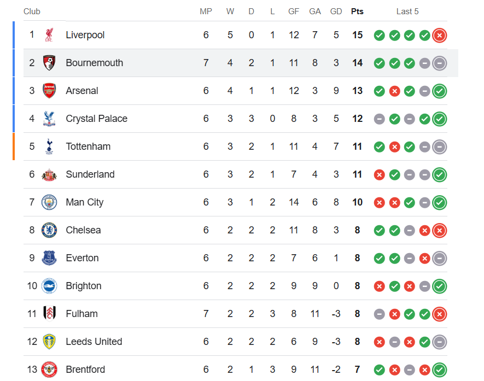The image size is (484, 381).
Task: Open the Brighton team name link
Action: (84, 286)
